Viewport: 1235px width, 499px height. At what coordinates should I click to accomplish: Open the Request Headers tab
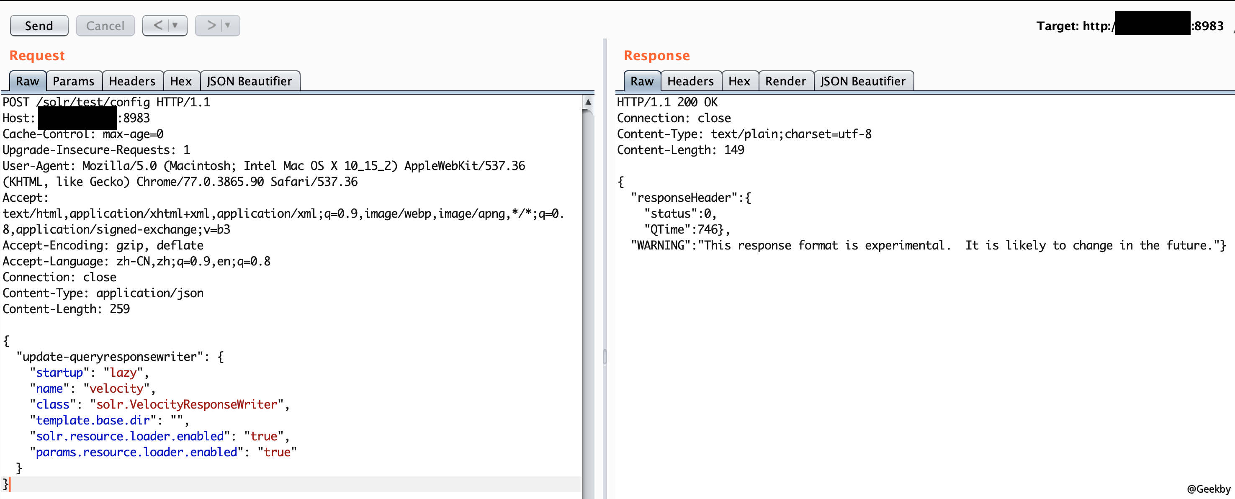[132, 81]
